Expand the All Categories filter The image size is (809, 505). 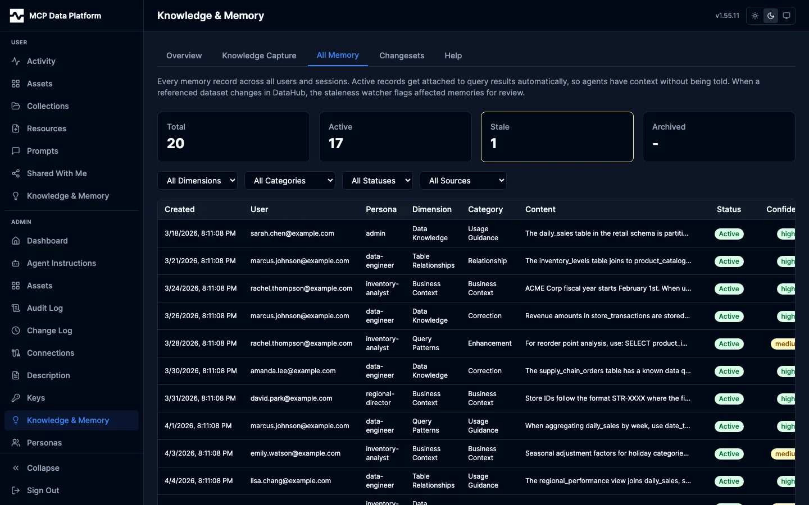pyautogui.click(x=290, y=181)
